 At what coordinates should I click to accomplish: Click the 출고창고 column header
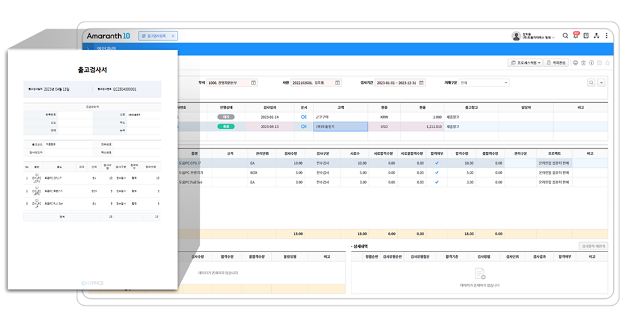(x=472, y=108)
